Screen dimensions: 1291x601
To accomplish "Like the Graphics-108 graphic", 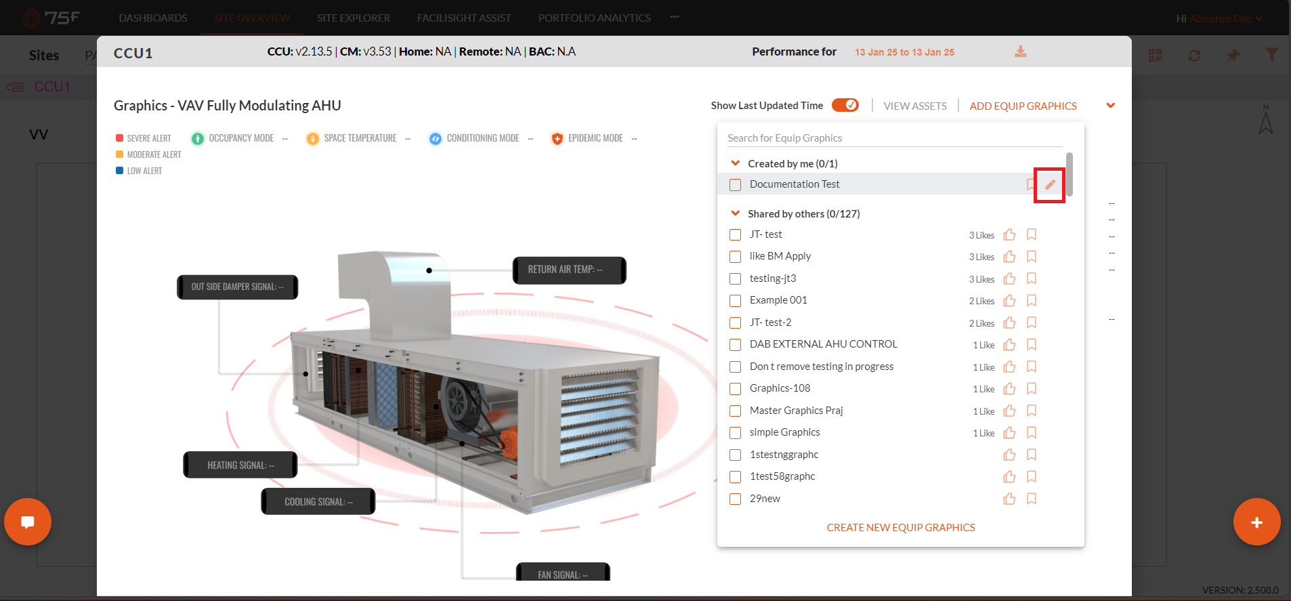I will pyautogui.click(x=1009, y=389).
